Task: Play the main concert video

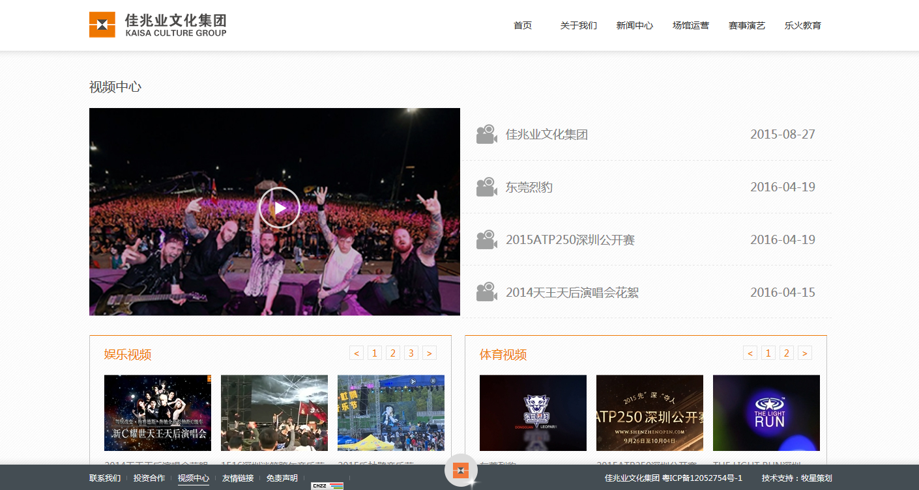Action: point(280,208)
